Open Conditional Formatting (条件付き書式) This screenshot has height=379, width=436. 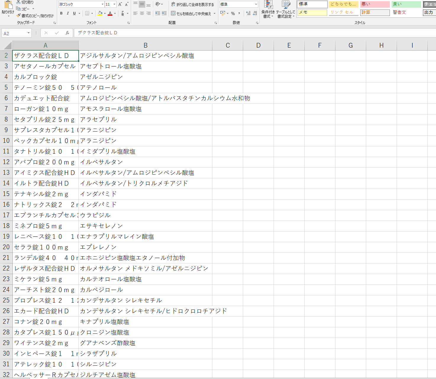click(268, 9)
